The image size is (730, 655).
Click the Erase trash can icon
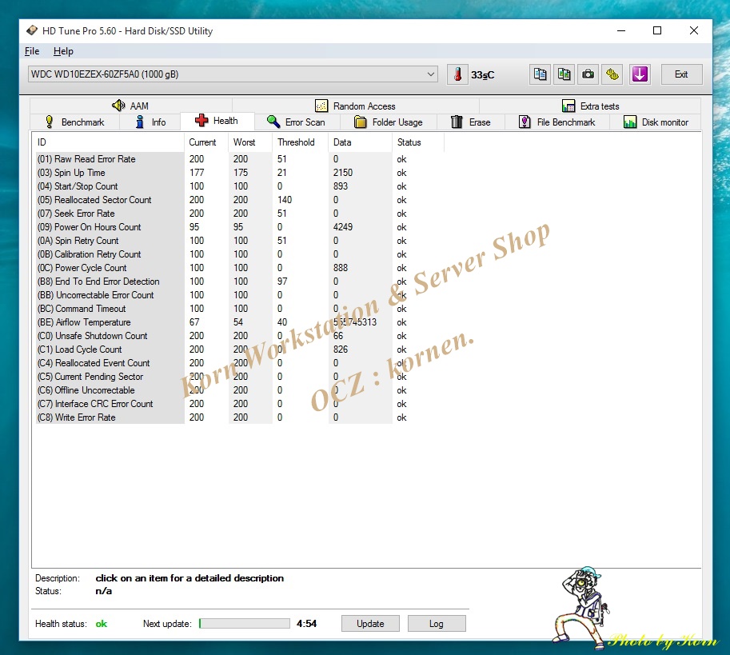click(x=457, y=122)
